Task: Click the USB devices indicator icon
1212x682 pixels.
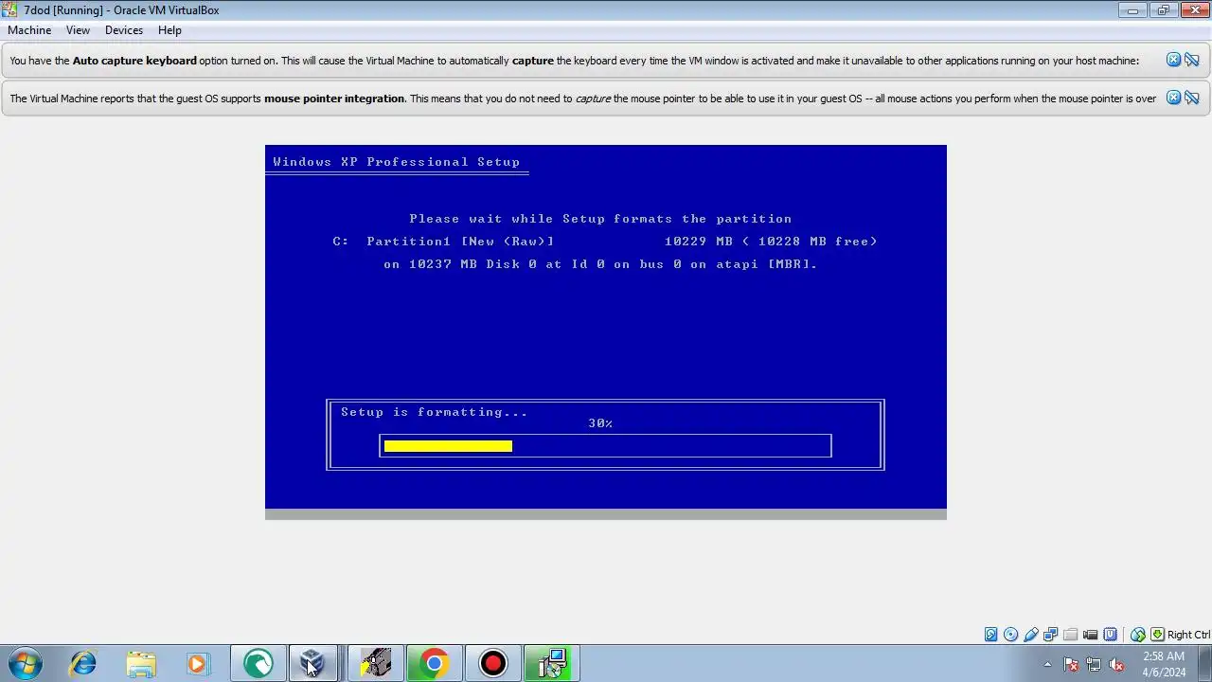Action: coord(1031,635)
